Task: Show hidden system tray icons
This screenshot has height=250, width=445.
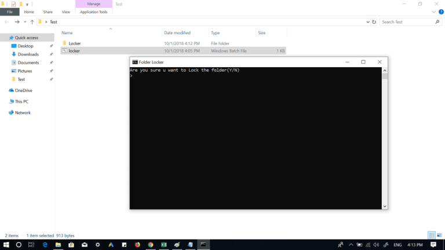Action: [351, 245]
